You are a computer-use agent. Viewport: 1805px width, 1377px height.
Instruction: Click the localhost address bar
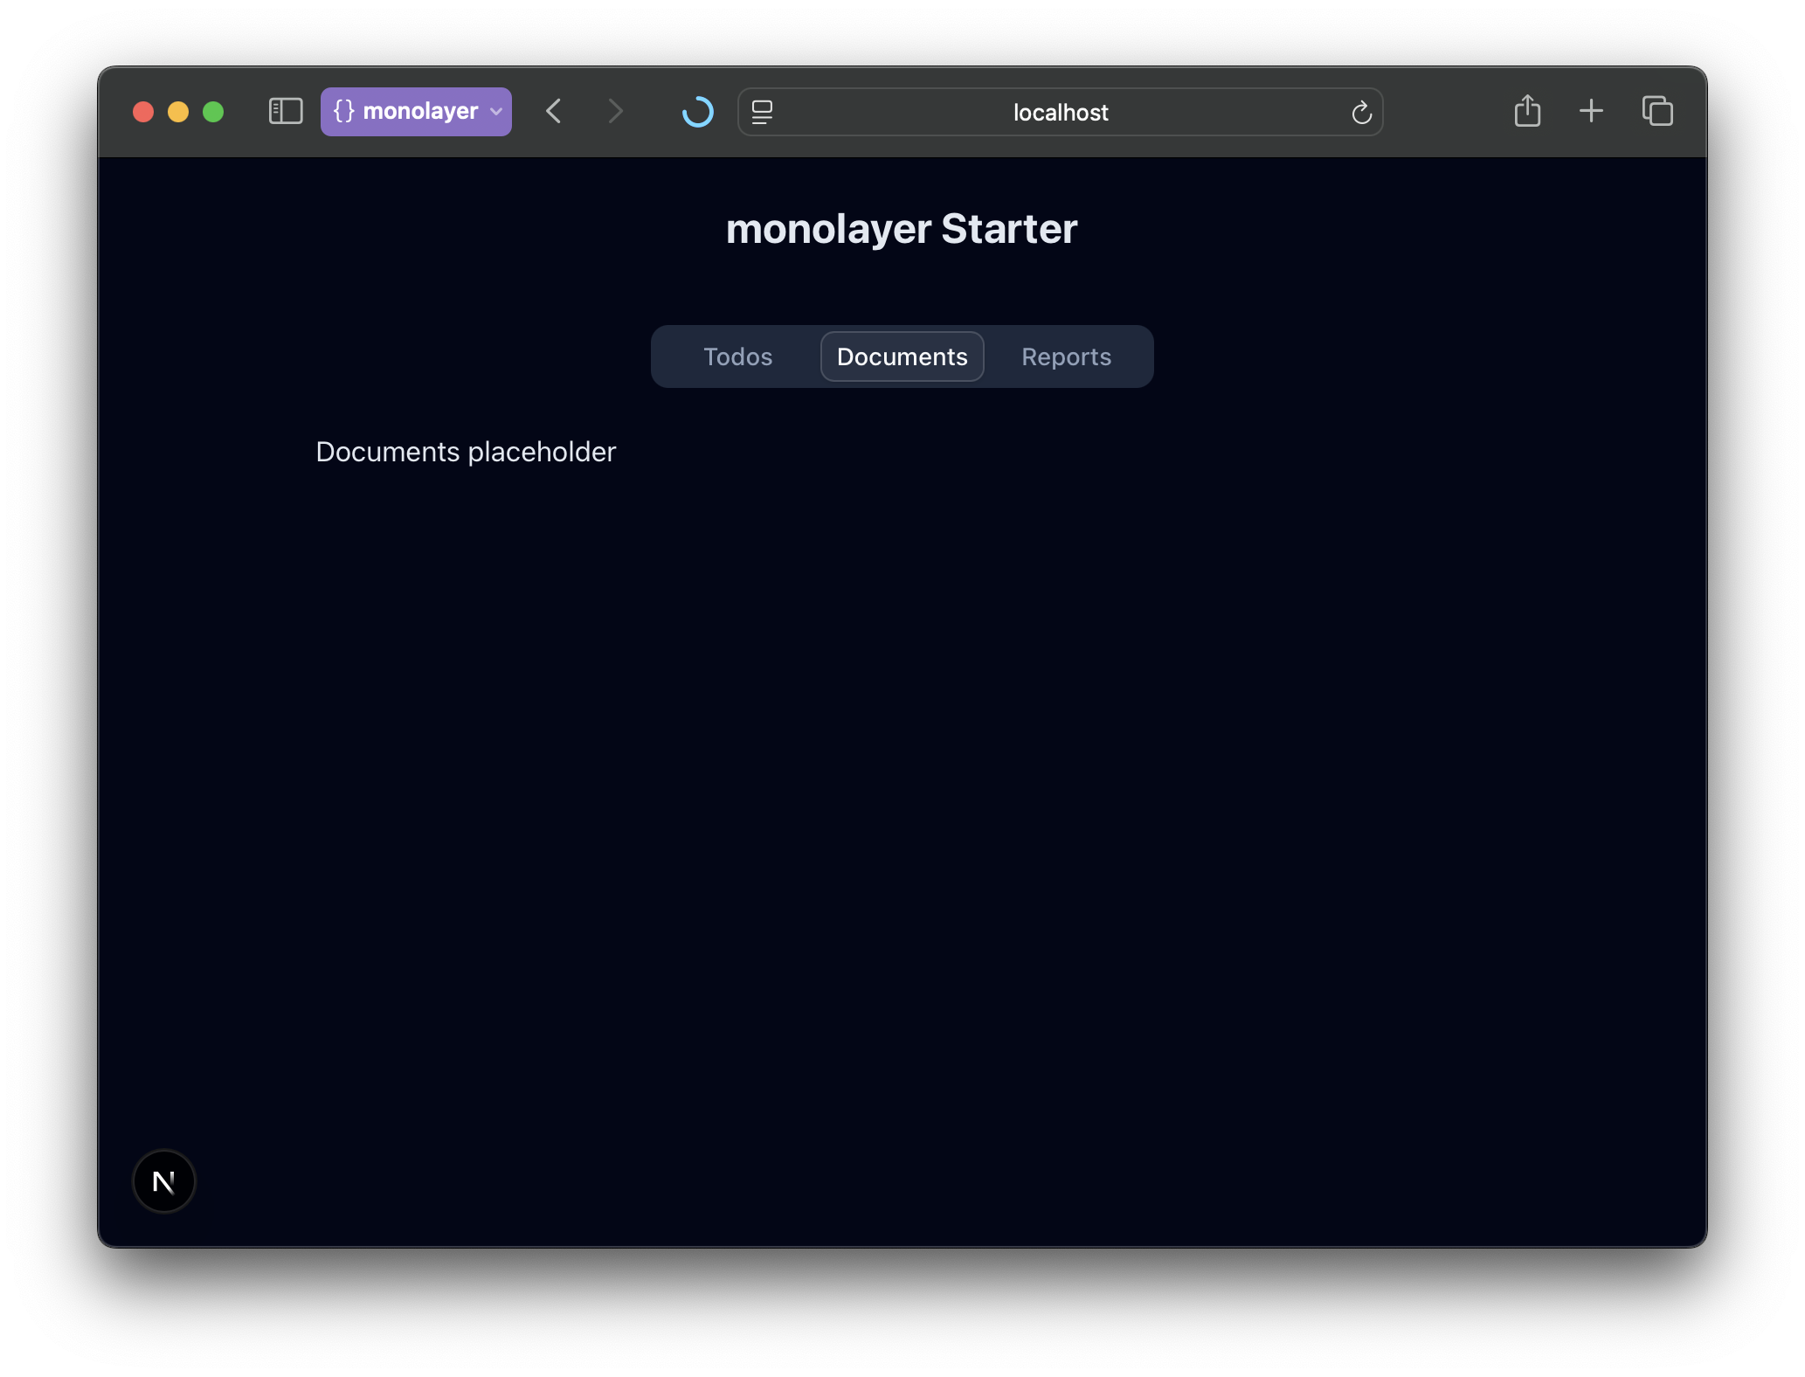tap(1059, 112)
